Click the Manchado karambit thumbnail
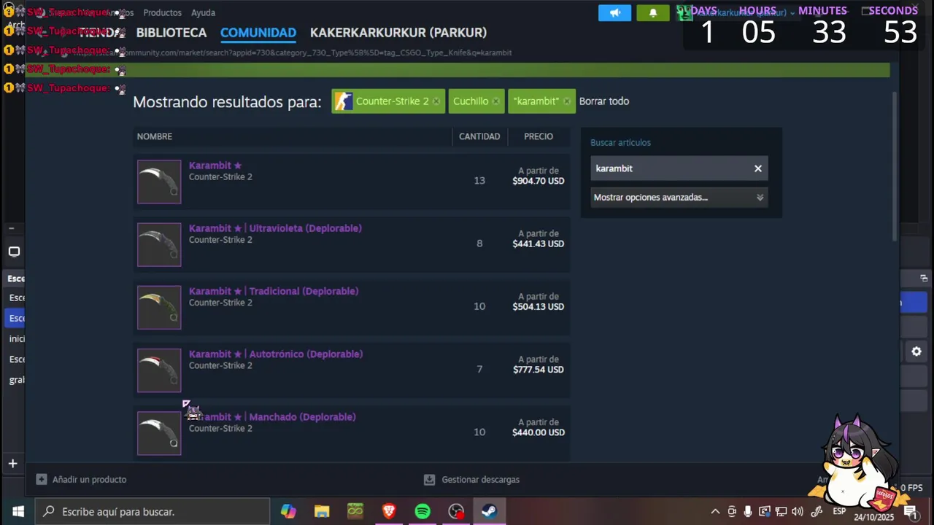Image resolution: width=934 pixels, height=525 pixels. 159,433
